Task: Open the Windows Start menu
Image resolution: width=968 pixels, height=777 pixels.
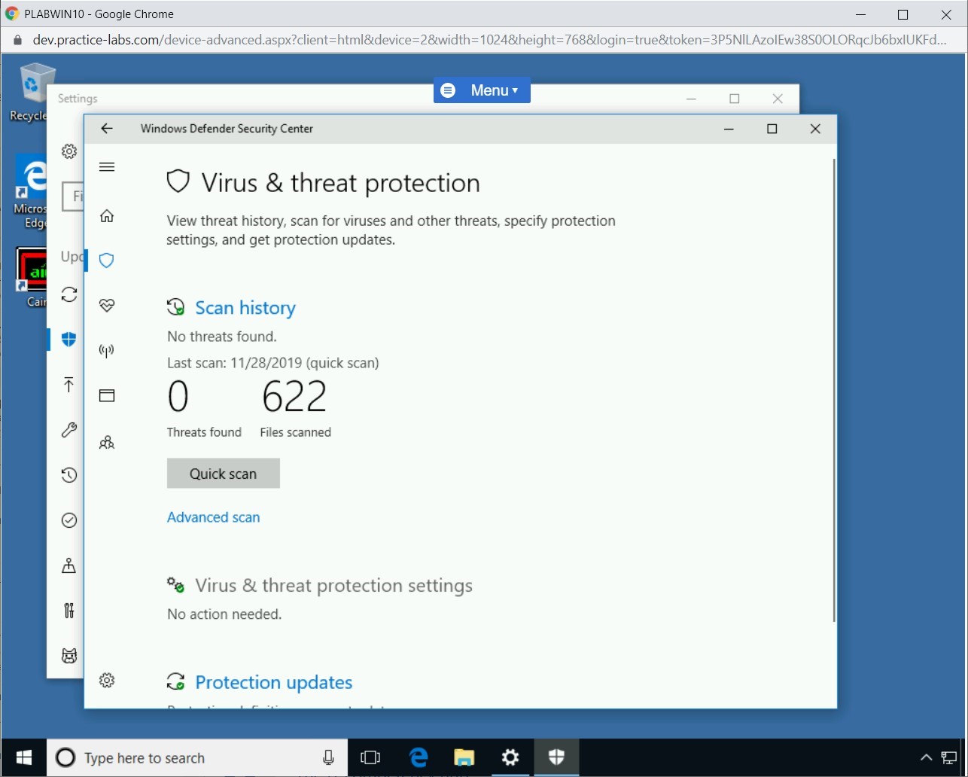Action: [23, 757]
